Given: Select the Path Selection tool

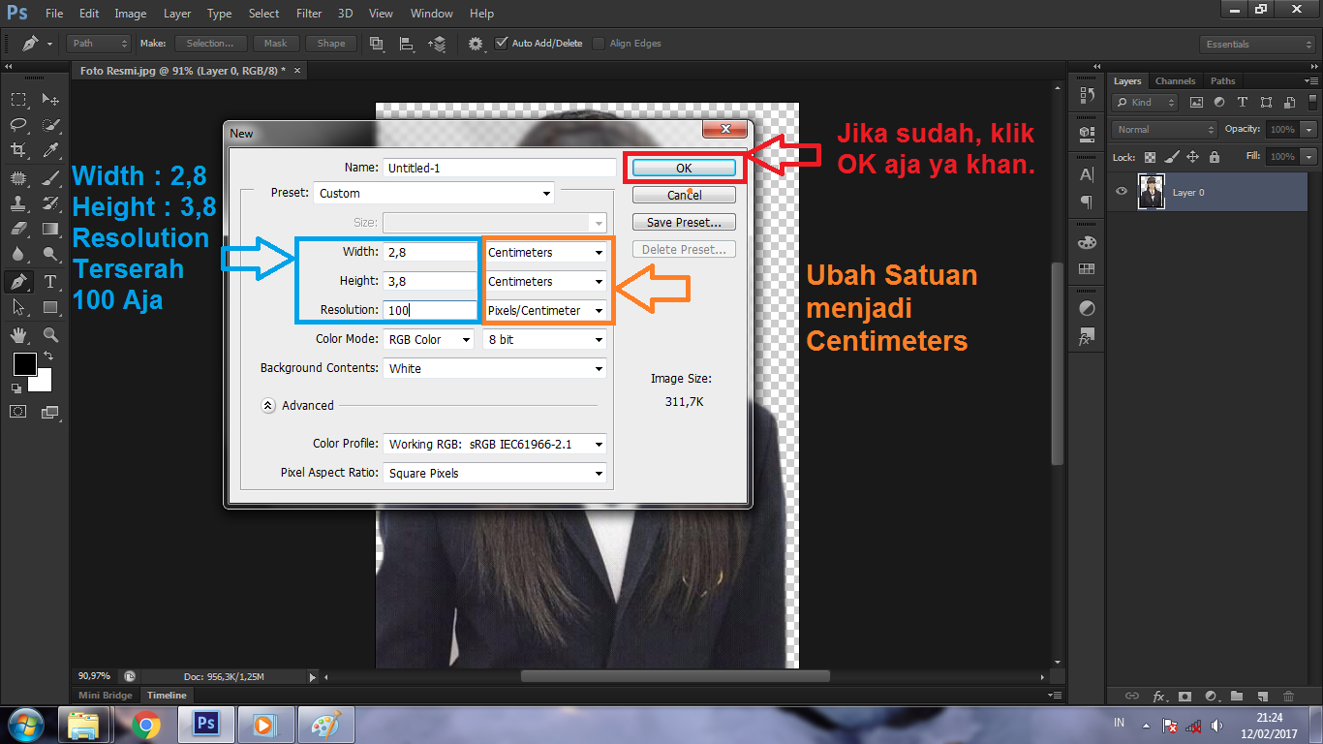Looking at the screenshot, I should click(18, 307).
